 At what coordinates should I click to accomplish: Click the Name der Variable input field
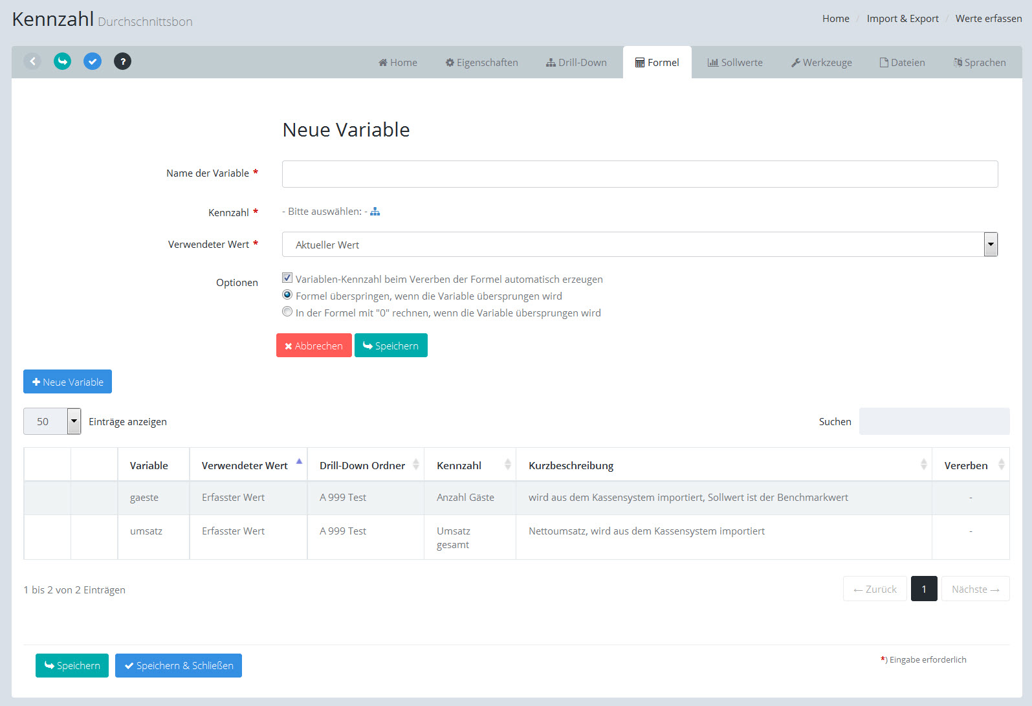point(639,174)
